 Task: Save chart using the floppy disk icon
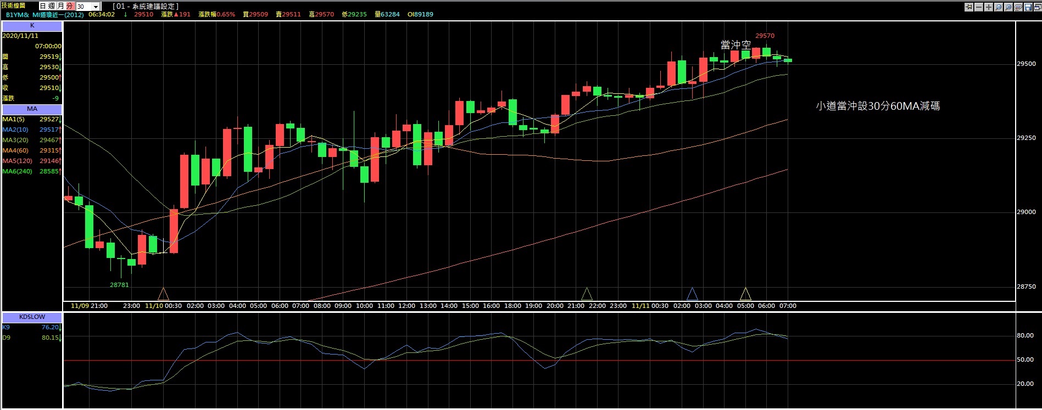[1028, 7]
